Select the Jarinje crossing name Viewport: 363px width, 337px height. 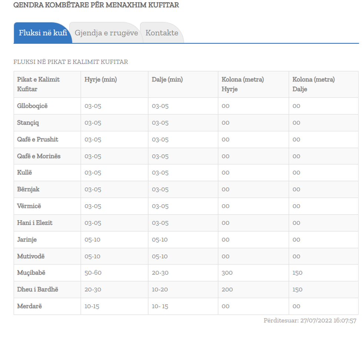click(27, 239)
